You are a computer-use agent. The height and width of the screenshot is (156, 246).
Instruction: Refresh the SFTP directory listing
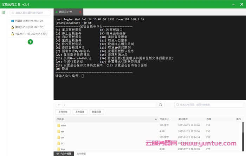click(161, 104)
